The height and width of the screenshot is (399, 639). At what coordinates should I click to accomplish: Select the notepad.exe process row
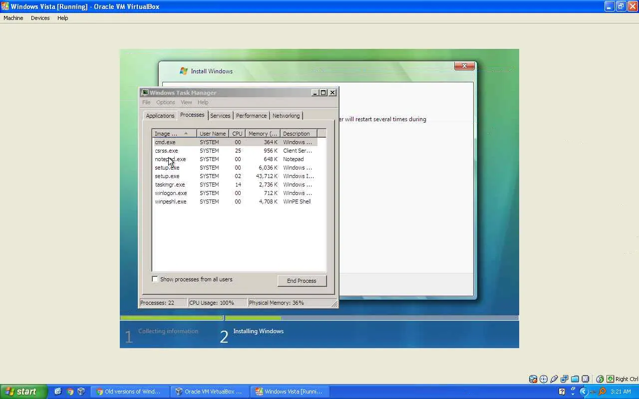[235, 159]
